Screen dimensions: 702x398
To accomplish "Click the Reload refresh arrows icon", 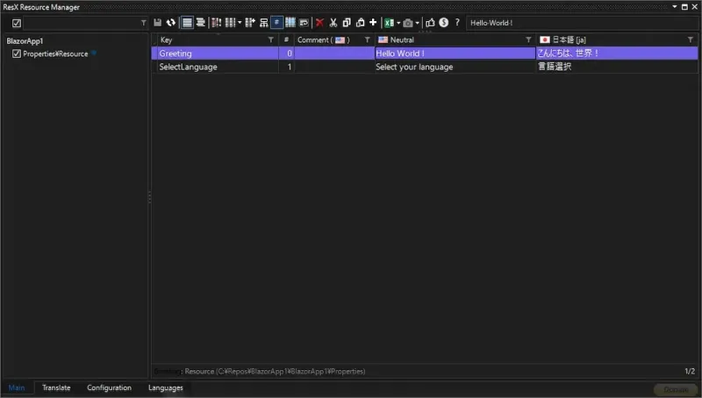I will [x=170, y=23].
